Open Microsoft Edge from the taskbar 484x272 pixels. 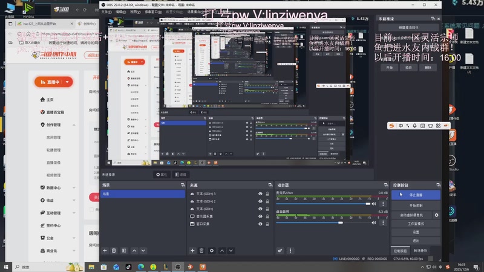click(x=141, y=267)
